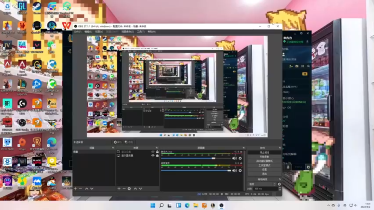Screen dimensions: 374x210
Task: Open the WPS Office desktop shortcut
Action: click(x=66, y=26)
